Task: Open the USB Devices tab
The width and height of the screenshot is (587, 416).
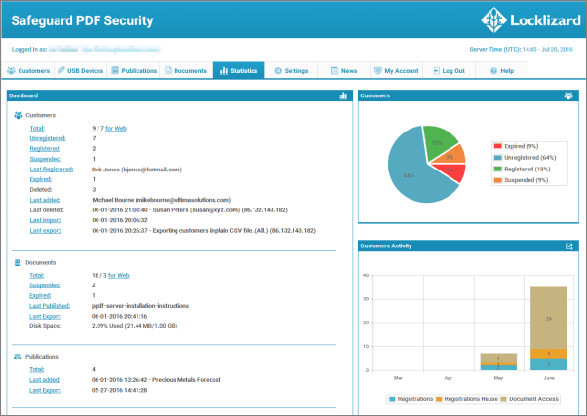Action: [81, 70]
